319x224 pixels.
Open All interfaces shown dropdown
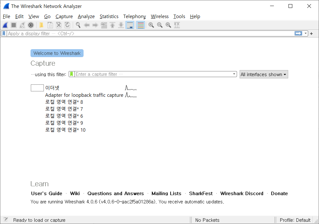(264, 75)
